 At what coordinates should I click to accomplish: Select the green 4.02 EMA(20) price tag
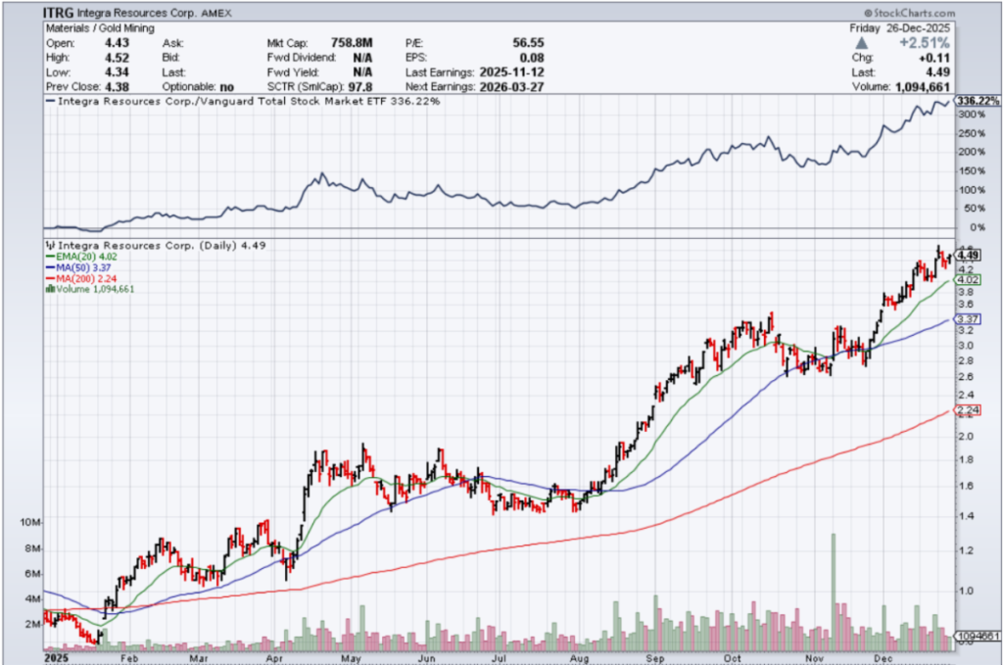969,279
